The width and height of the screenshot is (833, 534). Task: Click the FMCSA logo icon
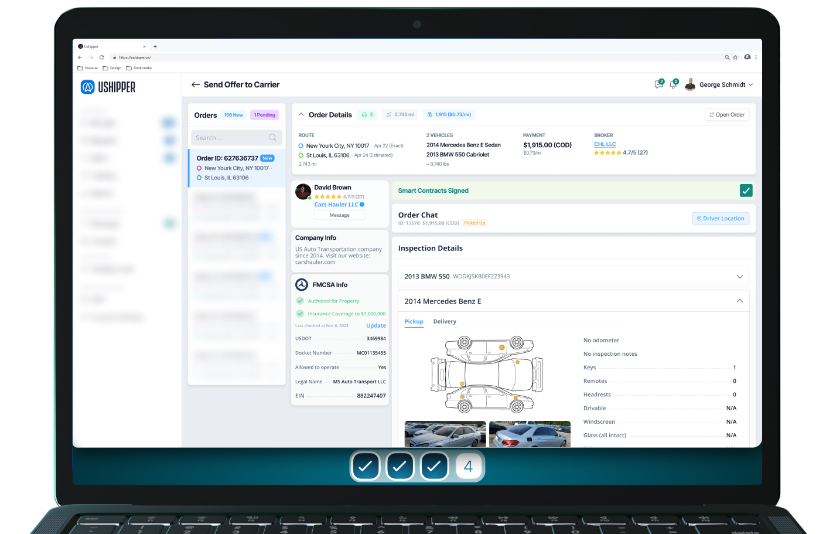[302, 285]
